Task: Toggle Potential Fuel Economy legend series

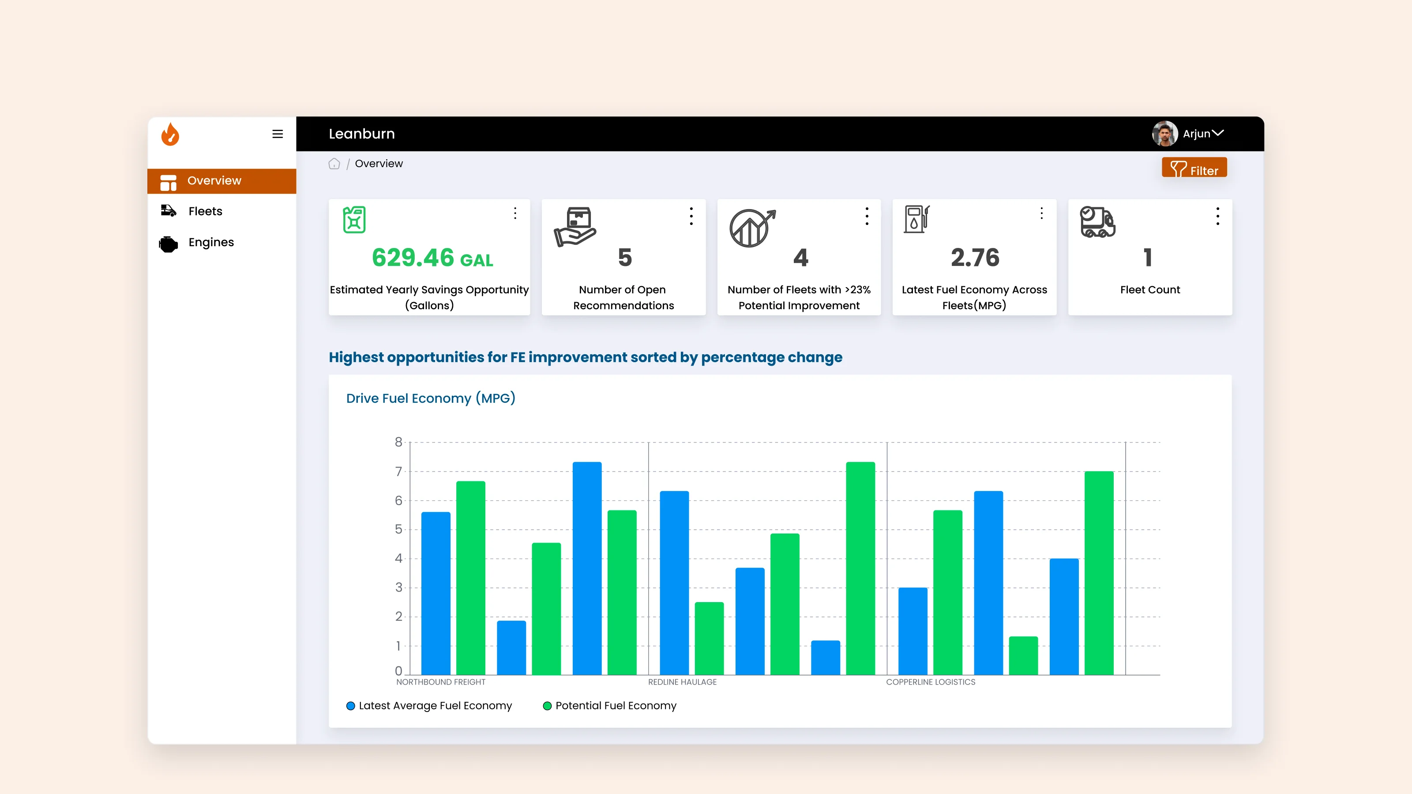Action: 609,705
